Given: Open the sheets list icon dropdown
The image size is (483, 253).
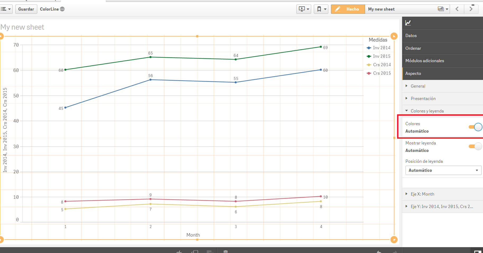Looking at the screenshot, I should coord(443,9).
